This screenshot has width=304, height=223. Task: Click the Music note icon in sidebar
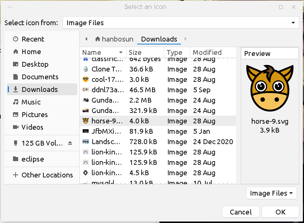pyautogui.click(x=16, y=102)
